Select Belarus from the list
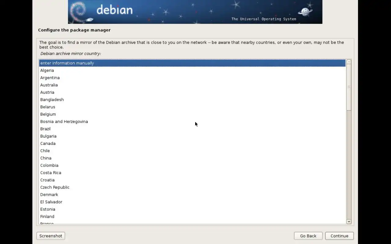The height and width of the screenshot is (244, 391). [x=192, y=107]
